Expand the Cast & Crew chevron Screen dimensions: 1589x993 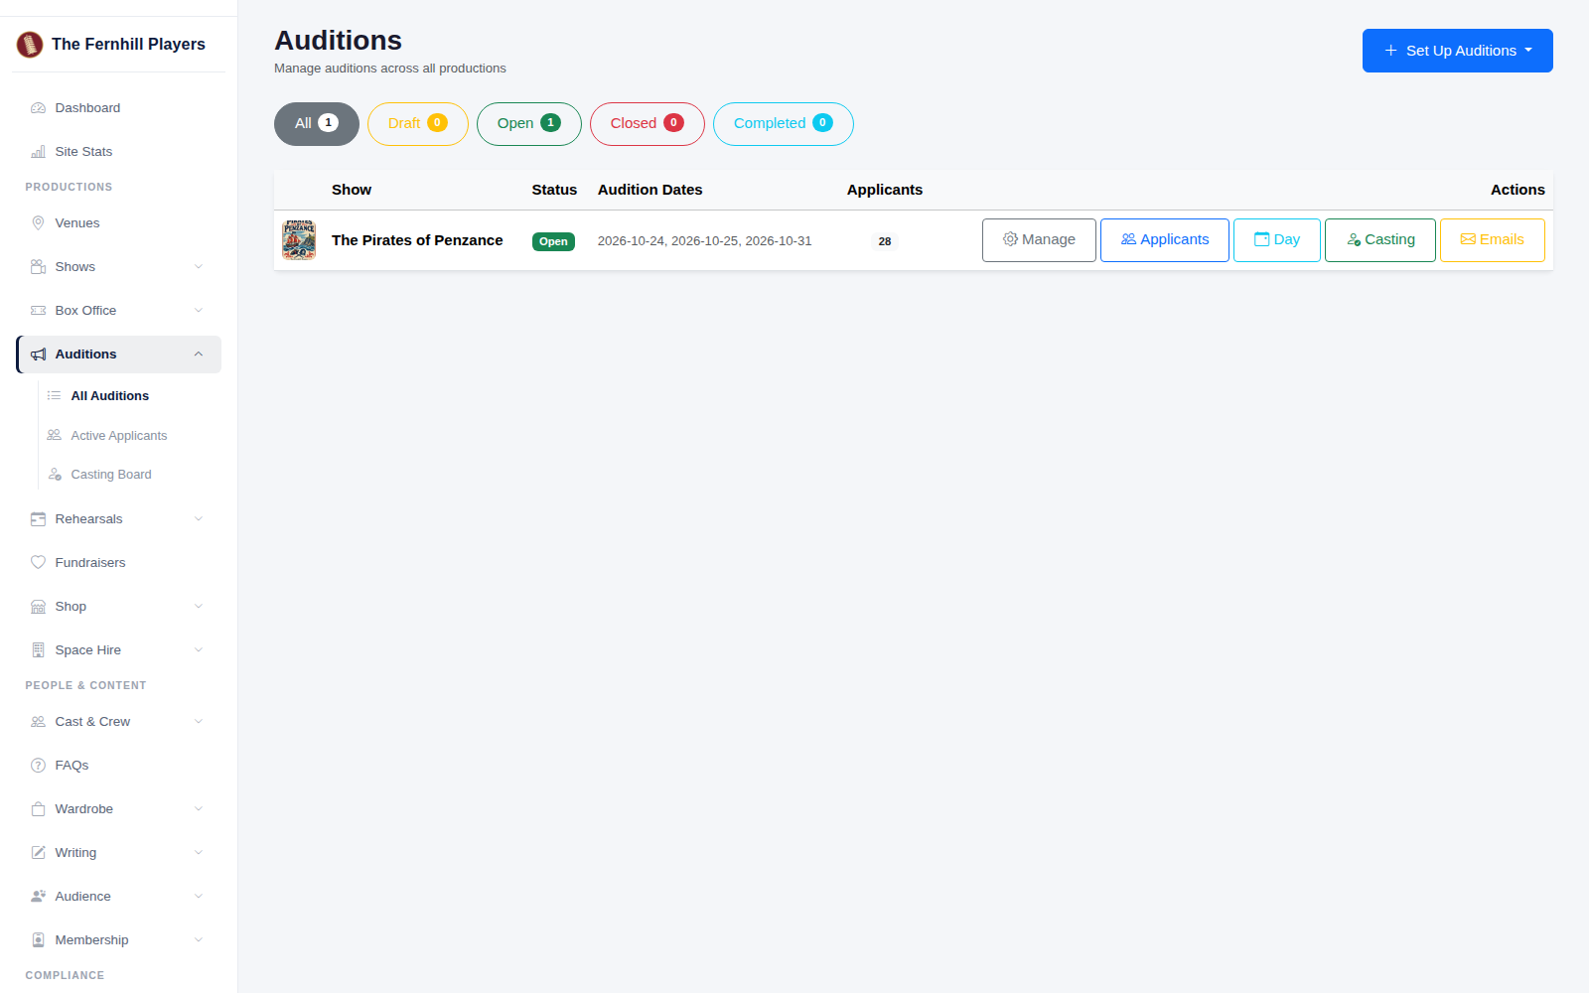199,722
